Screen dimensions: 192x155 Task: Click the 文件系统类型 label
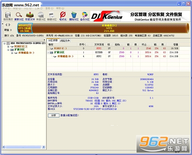point(55,75)
